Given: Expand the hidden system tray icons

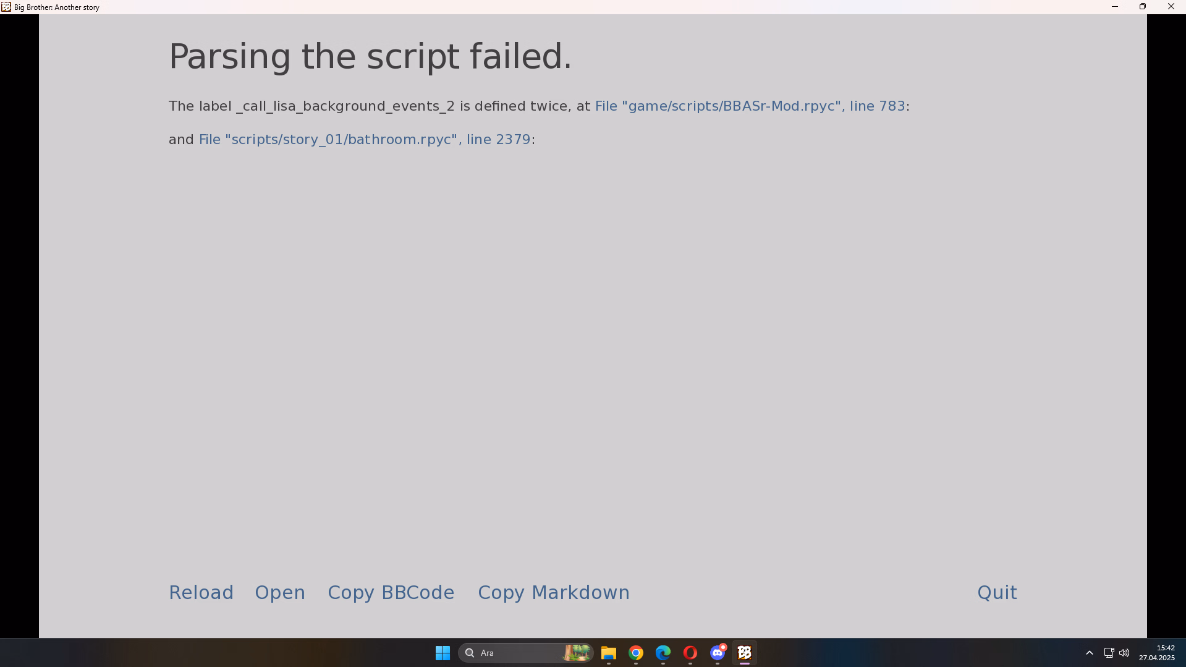Looking at the screenshot, I should click(1090, 653).
